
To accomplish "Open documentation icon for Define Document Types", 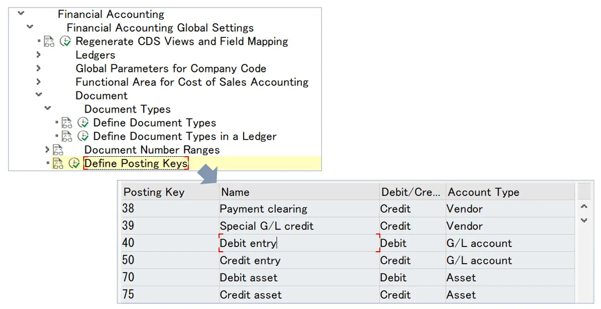I will point(68,123).
